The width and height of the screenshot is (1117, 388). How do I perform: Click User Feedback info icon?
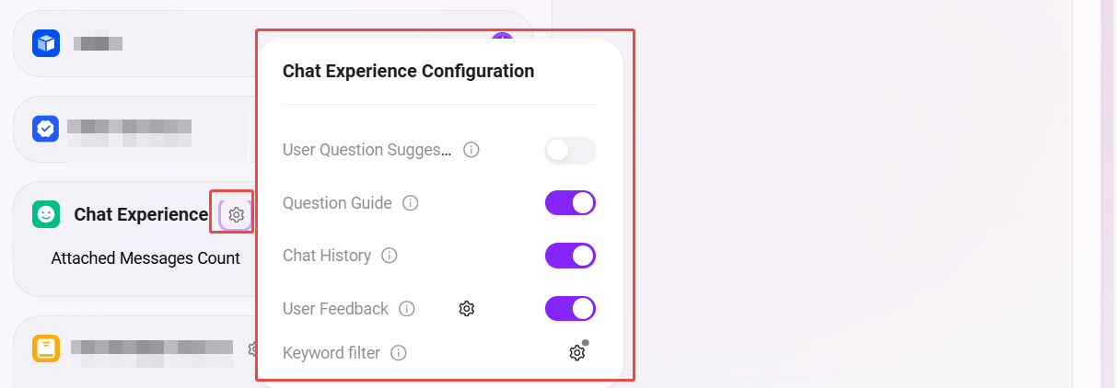[407, 309]
